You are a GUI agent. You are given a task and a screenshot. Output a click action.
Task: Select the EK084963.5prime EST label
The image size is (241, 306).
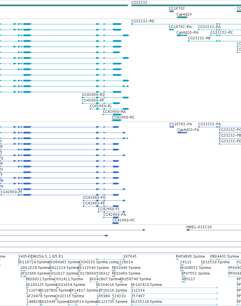click(64, 262)
